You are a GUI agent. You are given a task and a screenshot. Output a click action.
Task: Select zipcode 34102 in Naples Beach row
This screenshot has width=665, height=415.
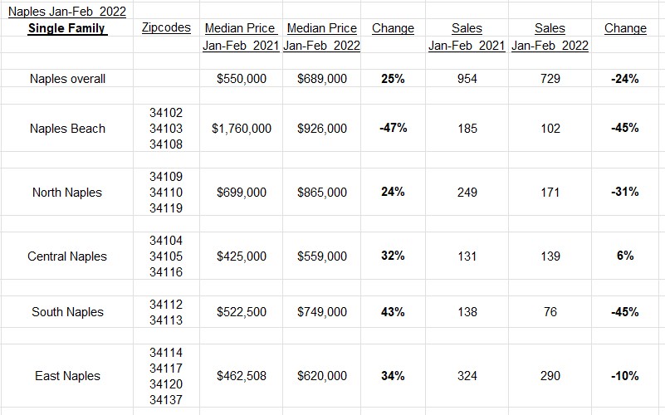pos(166,113)
